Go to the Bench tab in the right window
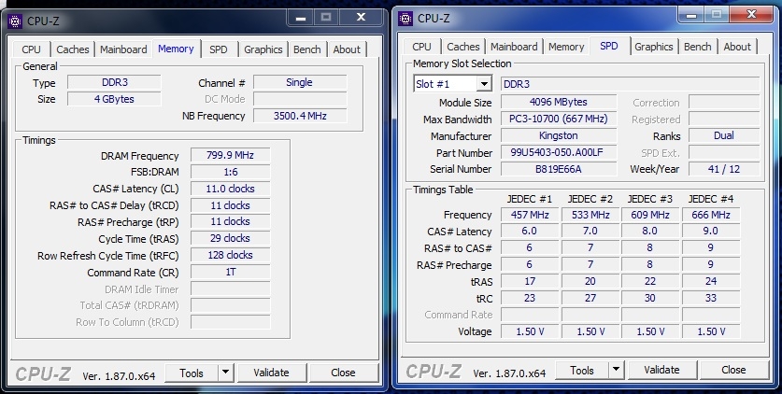The width and height of the screenshot is (782, 394). (698, 47)
